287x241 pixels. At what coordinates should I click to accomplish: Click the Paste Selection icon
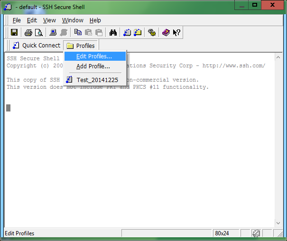pos(99,33)
